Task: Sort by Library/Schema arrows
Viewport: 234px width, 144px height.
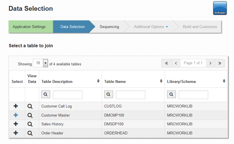Action: 224,81
